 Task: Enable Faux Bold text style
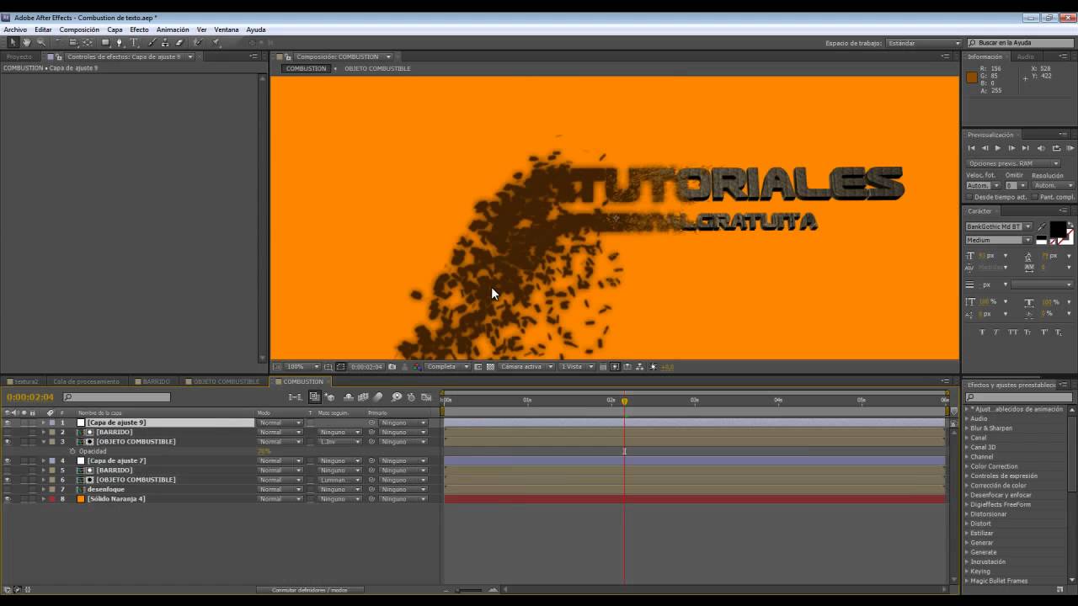coord(982,332)
